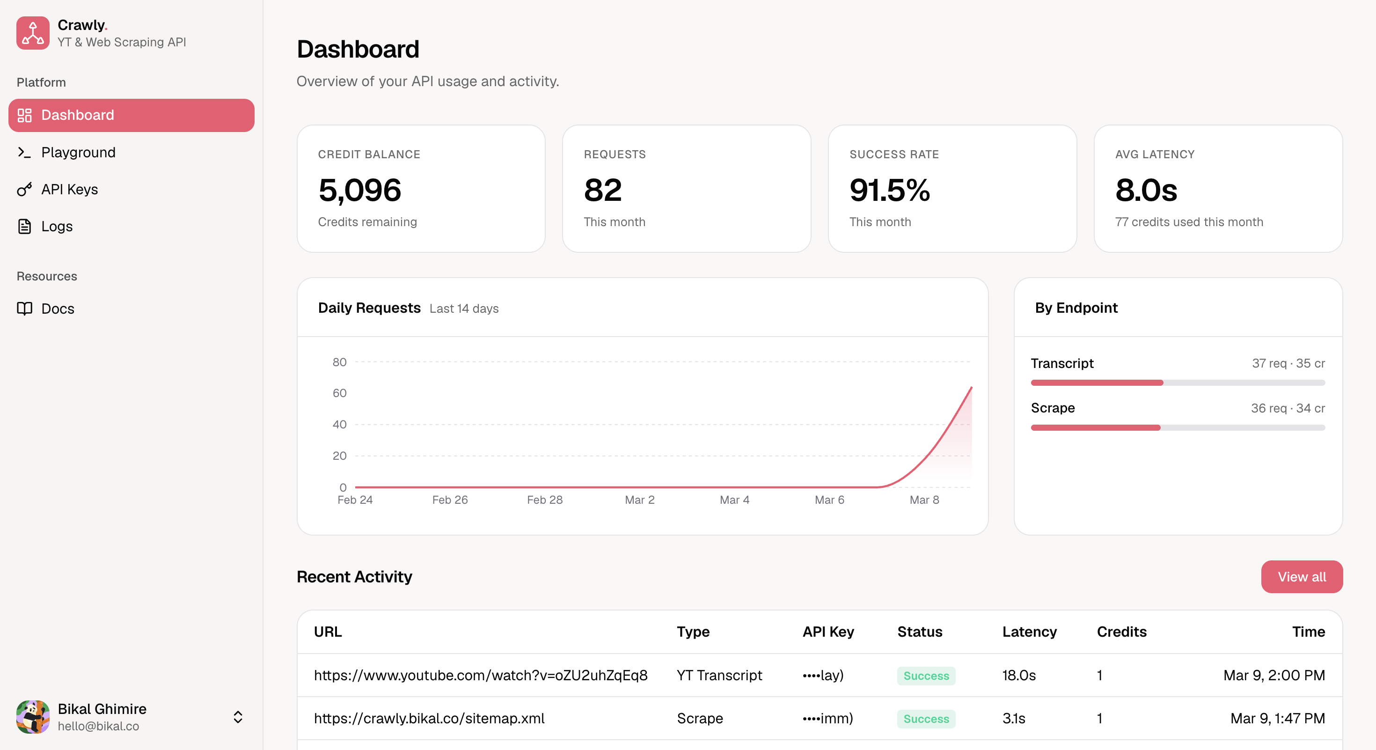This screenshot has height=750, width=1376.
Task: Open the YouTube watch URL row
Action: click(x=480, y=675)
